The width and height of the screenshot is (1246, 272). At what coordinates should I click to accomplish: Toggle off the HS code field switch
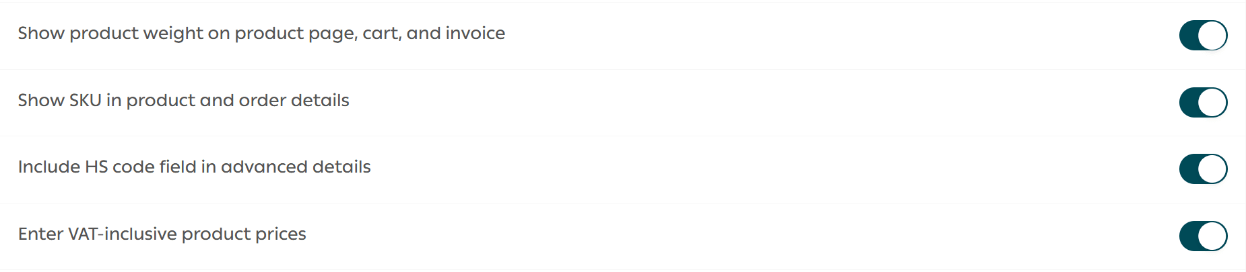pos(1203,169)
